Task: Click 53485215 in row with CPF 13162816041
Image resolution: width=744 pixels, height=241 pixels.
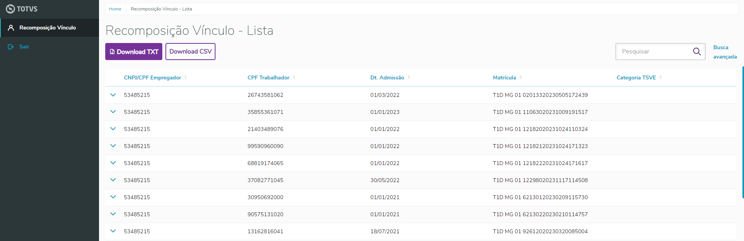Action: 137,231
